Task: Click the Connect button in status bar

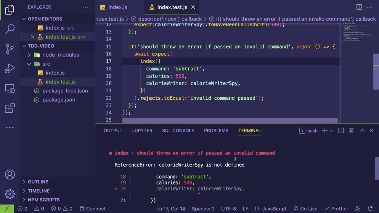Action: (x=92, y=209)
